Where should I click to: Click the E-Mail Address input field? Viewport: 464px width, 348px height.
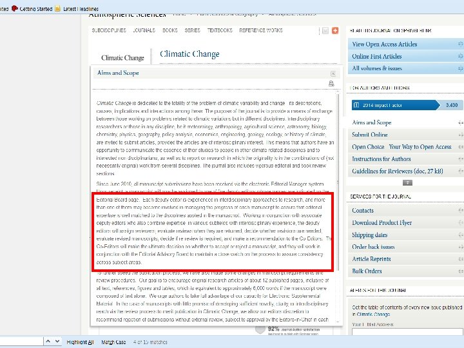408,331
